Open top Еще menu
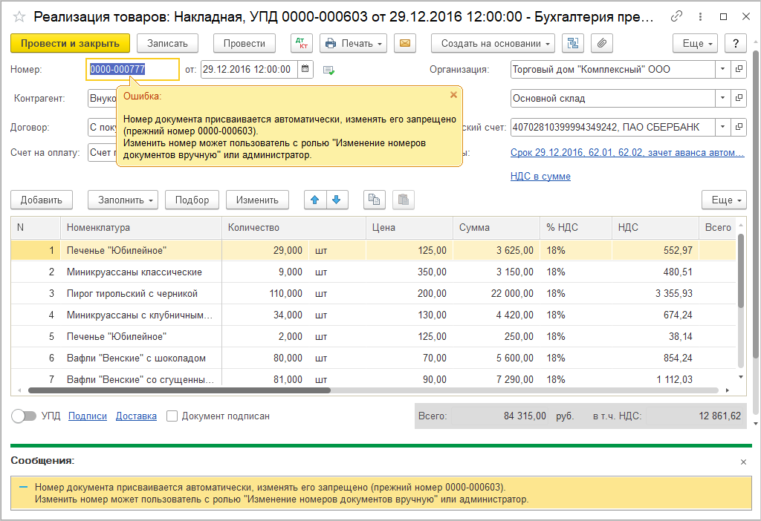 (x=695, y=43)
